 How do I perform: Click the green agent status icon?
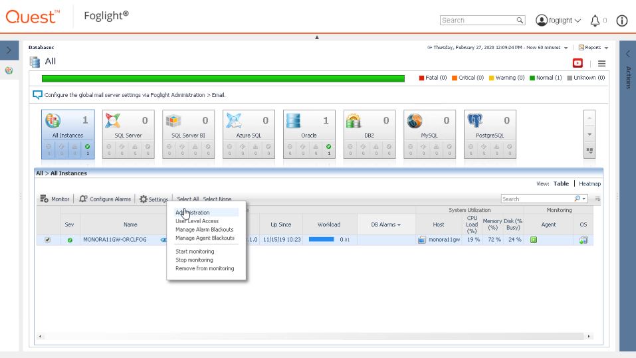pyautogui.click(x=534, y=240)
